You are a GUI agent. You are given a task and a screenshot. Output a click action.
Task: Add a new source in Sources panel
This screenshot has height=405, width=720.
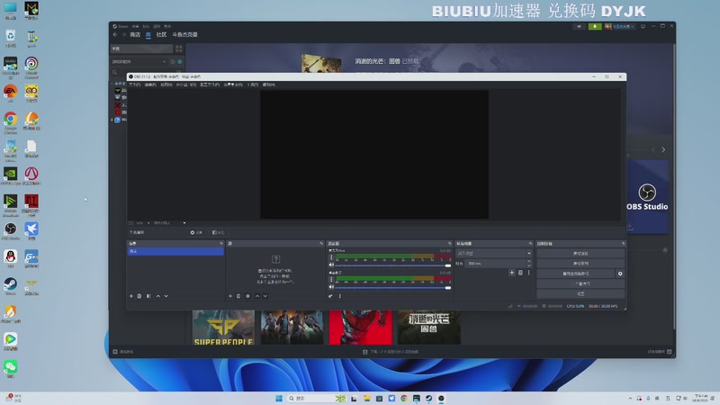(x=230, y=296)
